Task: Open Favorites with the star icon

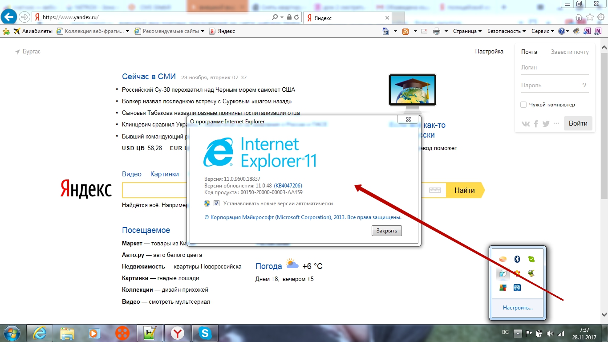Action: 590,17
